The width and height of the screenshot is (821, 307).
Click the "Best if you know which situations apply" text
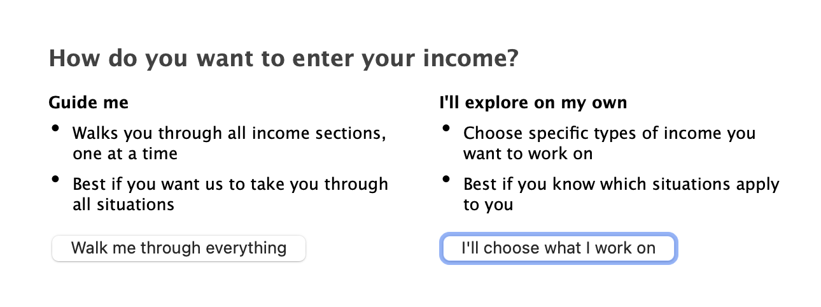coord(621,185)
